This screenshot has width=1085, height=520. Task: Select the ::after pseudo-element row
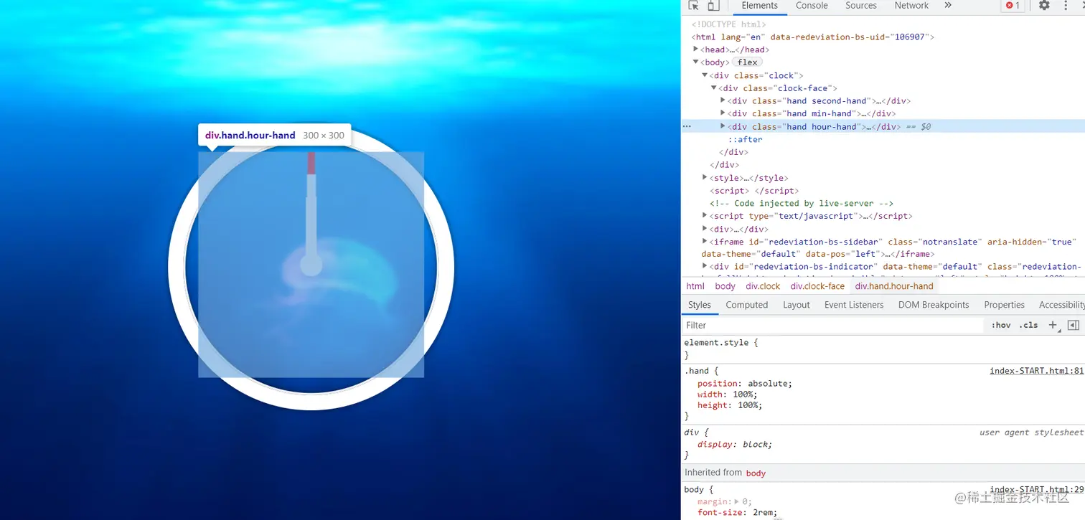pos(746,139)
